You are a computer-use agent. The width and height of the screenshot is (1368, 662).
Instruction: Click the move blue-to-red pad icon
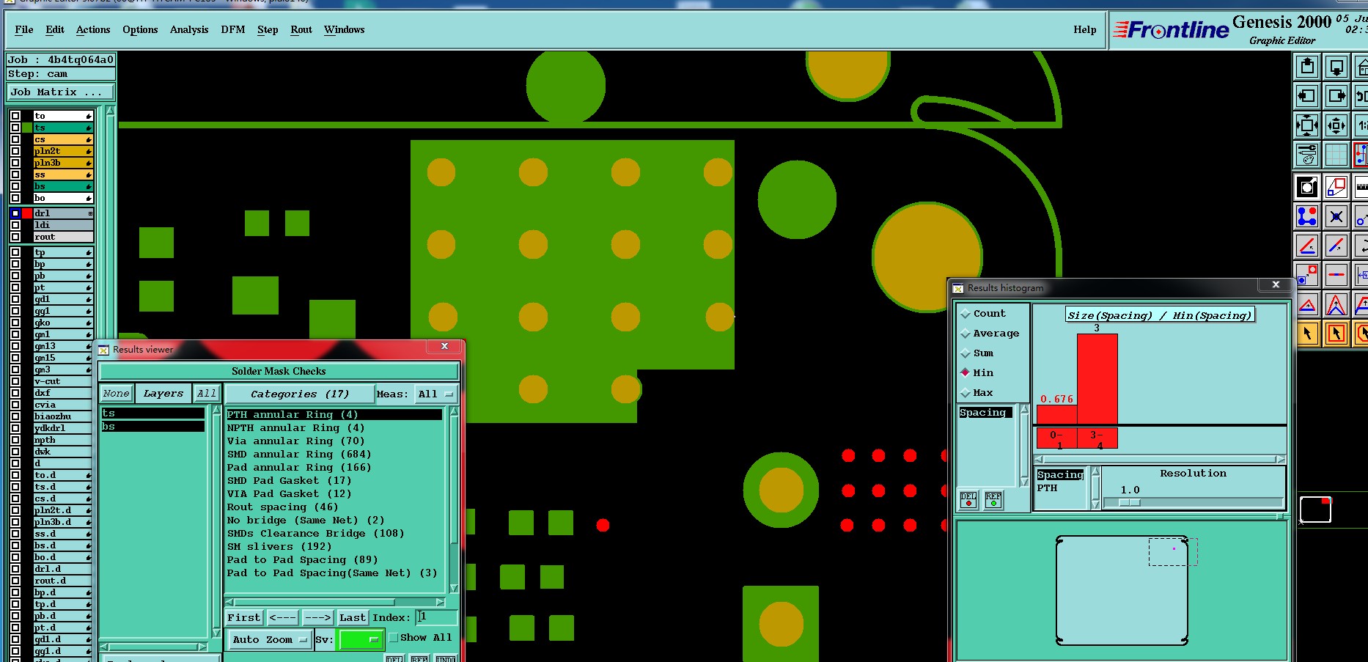pos(1307,275)
